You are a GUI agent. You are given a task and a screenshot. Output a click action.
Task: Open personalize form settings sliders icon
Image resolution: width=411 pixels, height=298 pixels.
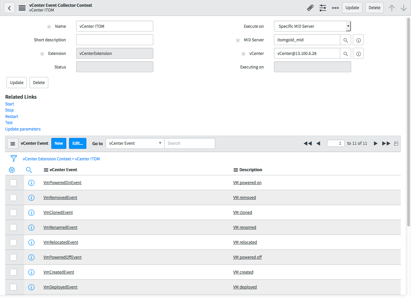tap(323, 8)
